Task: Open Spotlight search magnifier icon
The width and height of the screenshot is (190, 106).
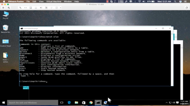Action: (x=175, y=1)
